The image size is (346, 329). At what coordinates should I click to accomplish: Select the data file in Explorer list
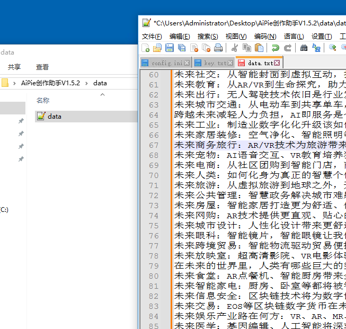(86, 117)
